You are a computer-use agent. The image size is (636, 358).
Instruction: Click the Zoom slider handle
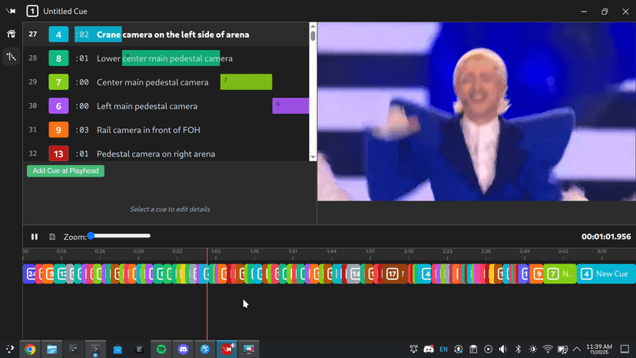[91, 236]
